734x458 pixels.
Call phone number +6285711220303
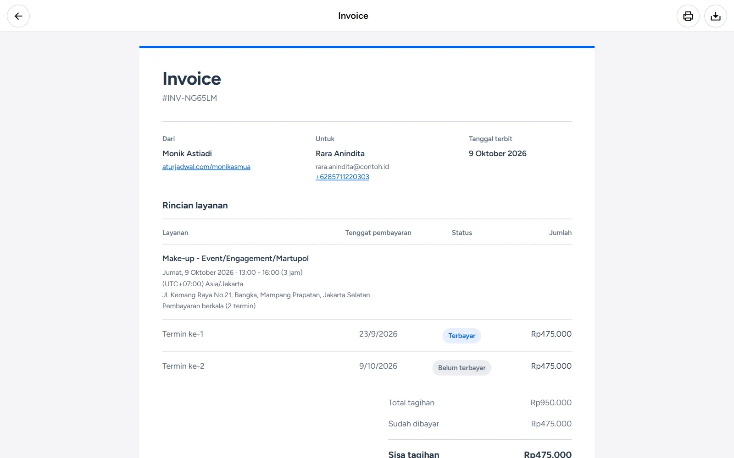tap(342, 177)
